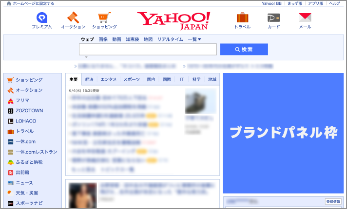Click the sidebar トラベル suitcase icon

pyautogui.click(x=10, y=132)
